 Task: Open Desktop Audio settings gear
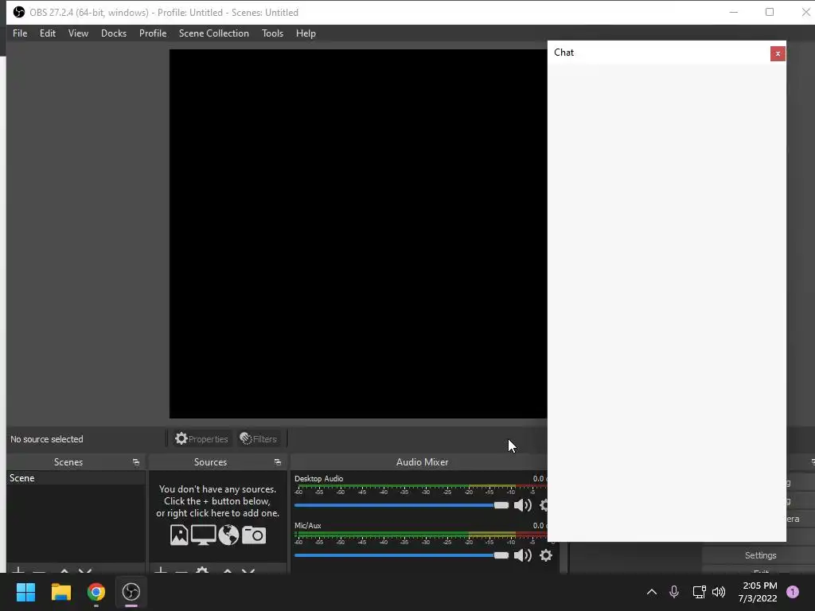[x=543, y=505]
